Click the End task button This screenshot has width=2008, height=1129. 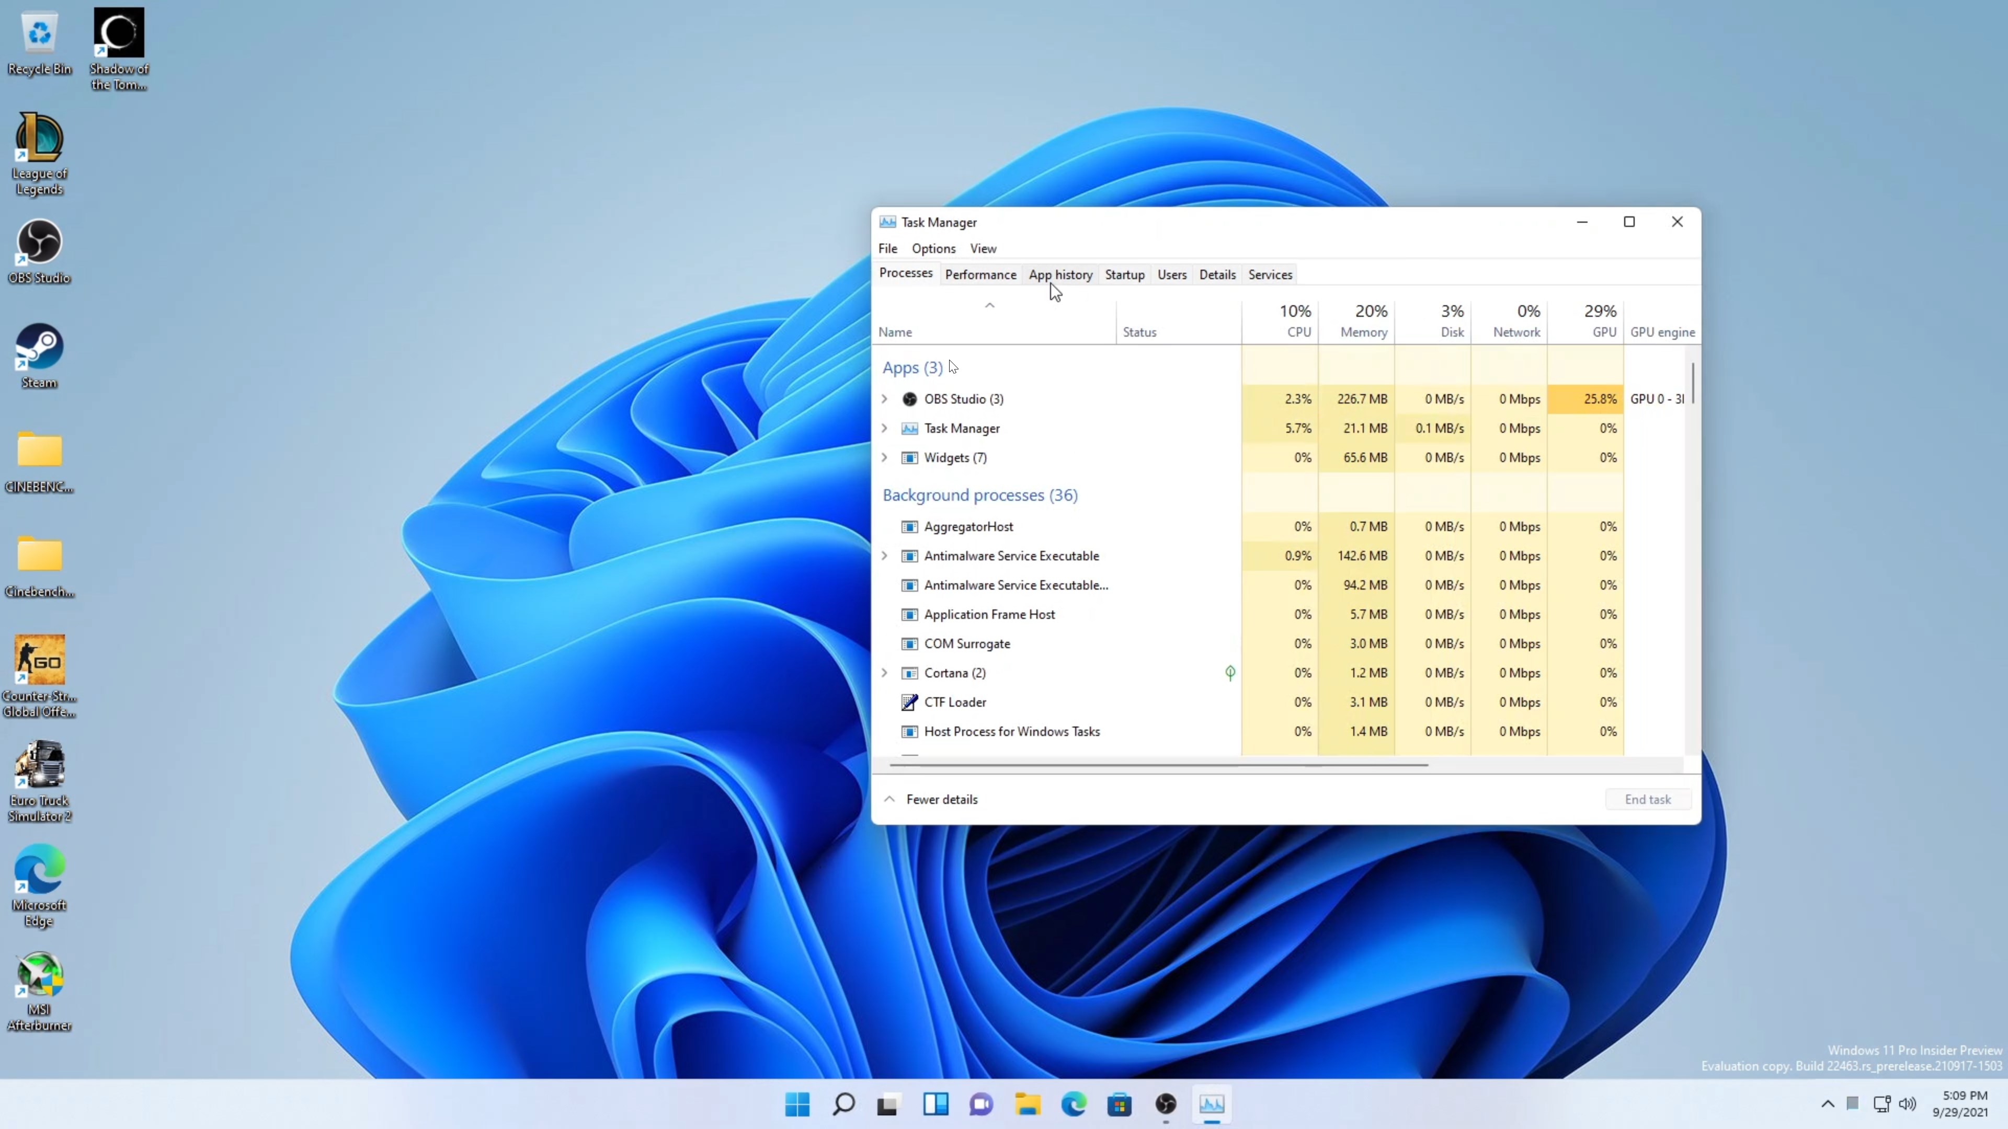pyautogui.click(x=1647, y=799)
